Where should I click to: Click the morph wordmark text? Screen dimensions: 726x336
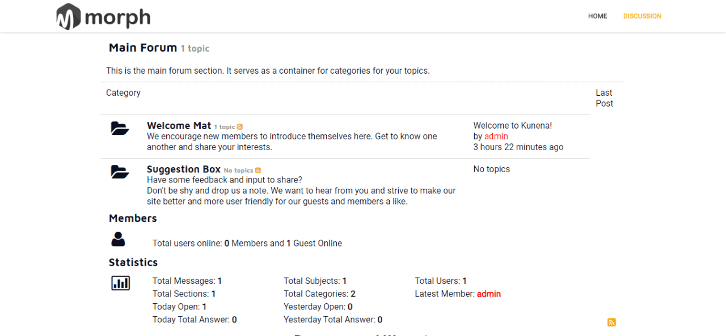[x=118, y=18]
